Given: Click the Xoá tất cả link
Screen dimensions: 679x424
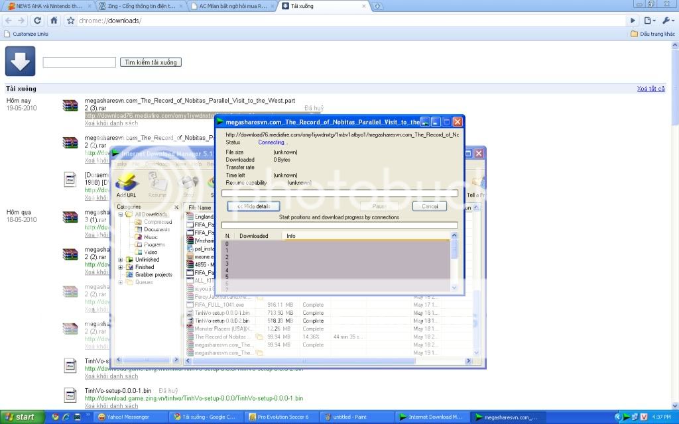Looking at the screenshot, I should [650, 89].
